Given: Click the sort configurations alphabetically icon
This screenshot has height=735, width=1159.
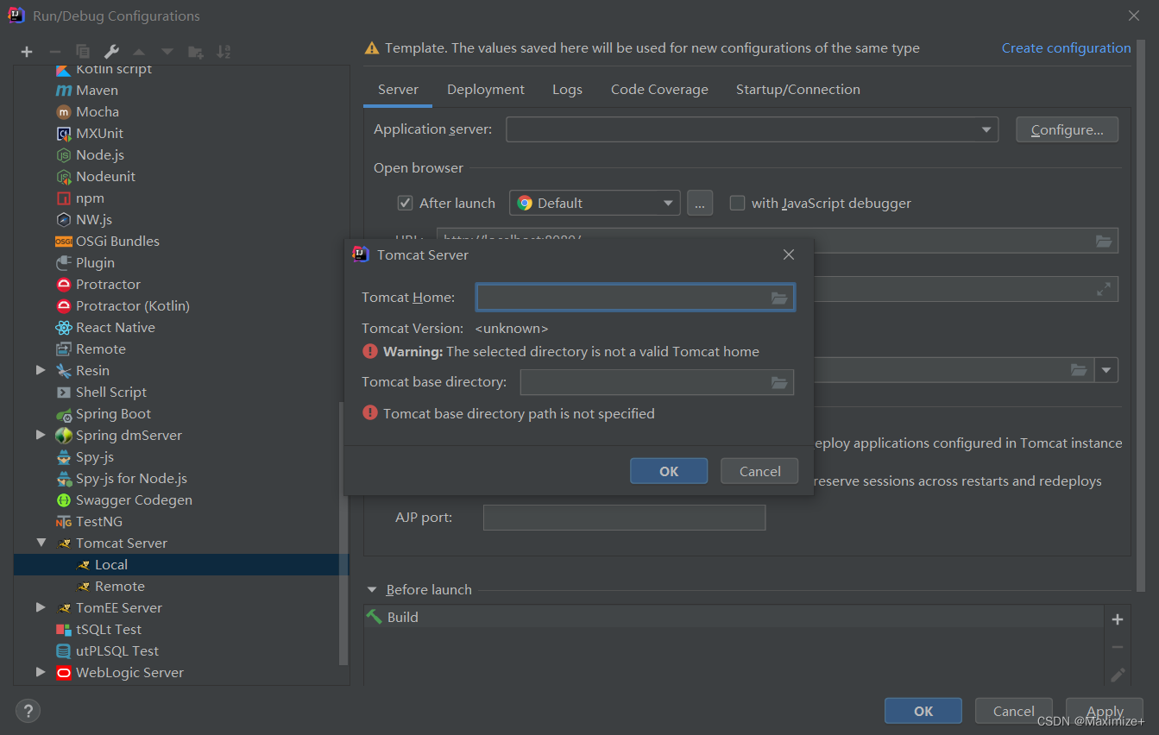Looking at the screenshot, I should pos(224,52).
